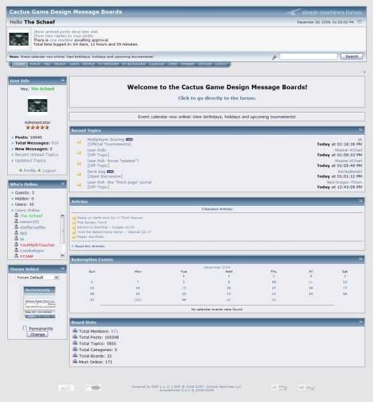Image resolution: width=373 pixels, height=402 pixels.
Task: Open the Forum navigation tab
Action: [x=35, y=64]
